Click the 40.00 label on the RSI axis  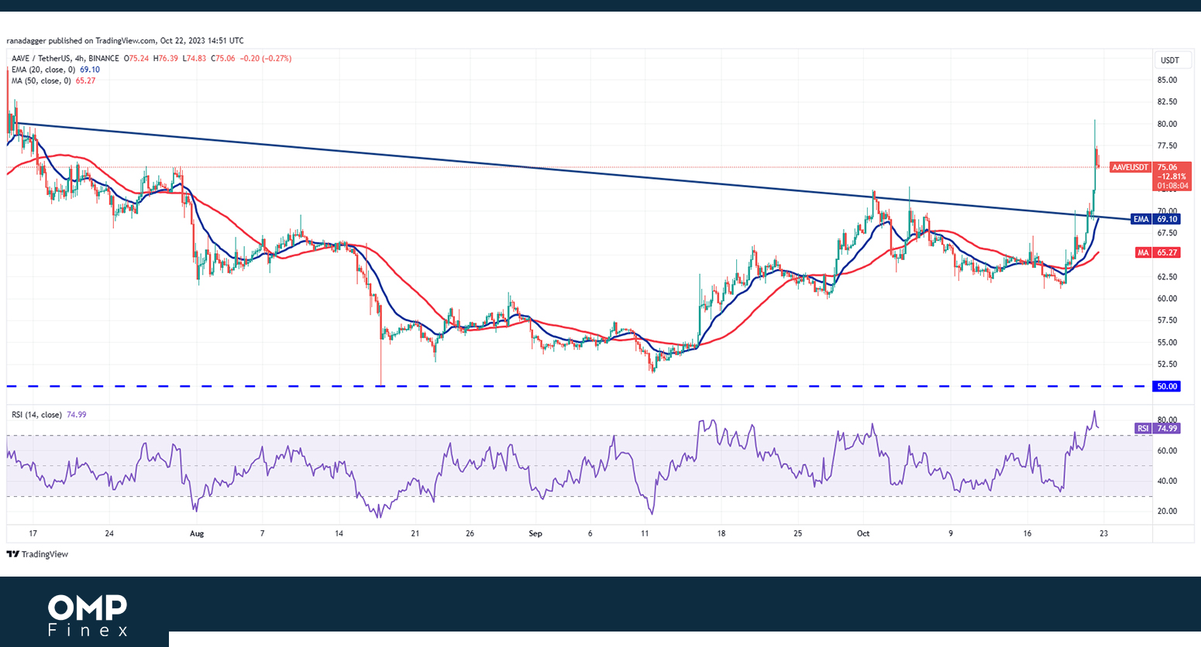point(1167,481)
